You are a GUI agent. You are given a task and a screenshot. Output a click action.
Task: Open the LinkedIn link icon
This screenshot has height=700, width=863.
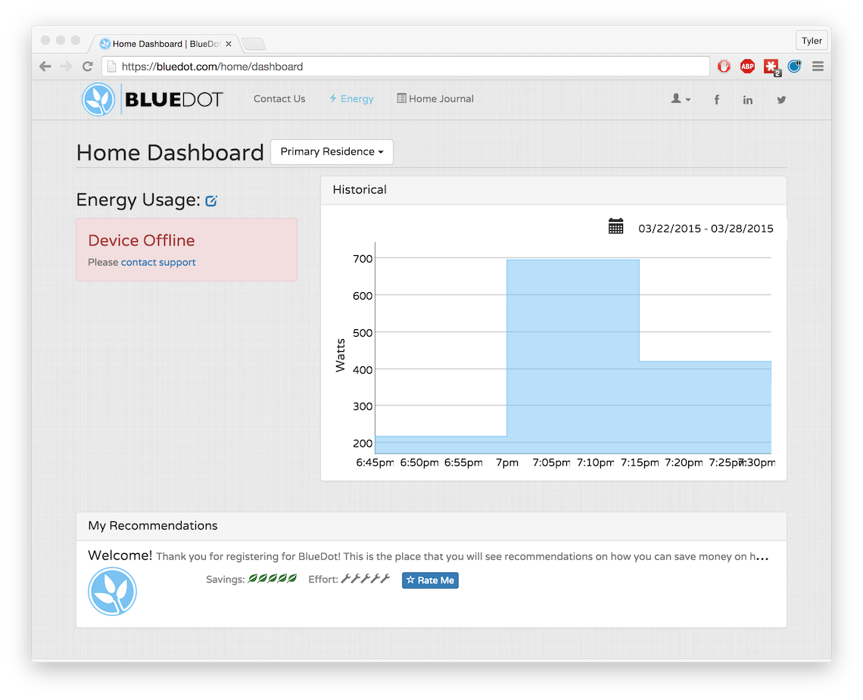(747, 100)
